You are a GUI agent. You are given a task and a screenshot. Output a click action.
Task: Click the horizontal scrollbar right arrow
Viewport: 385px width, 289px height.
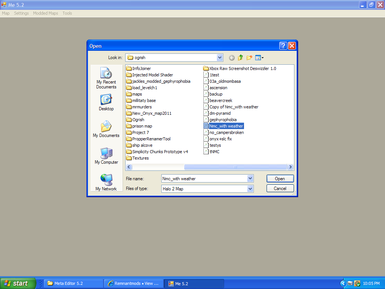point(290,167)
